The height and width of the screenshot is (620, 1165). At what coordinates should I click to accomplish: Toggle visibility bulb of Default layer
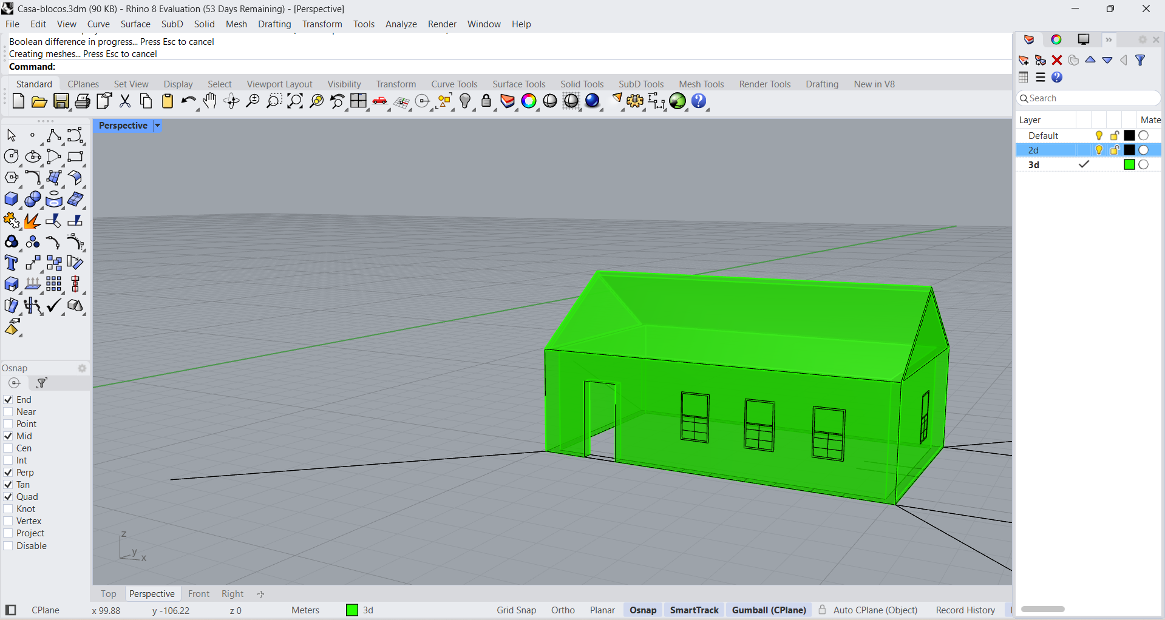coord(1099,136)
